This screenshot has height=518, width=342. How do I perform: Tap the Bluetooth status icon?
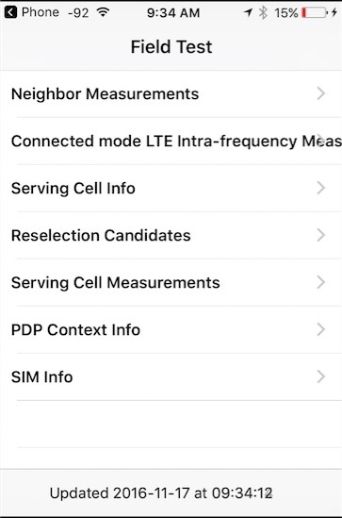(x=263, y=12)
